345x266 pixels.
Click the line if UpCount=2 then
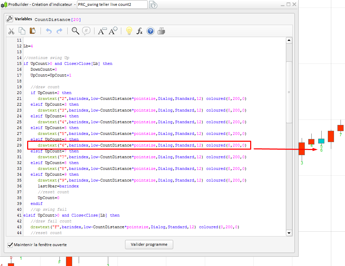pos(51,93)
